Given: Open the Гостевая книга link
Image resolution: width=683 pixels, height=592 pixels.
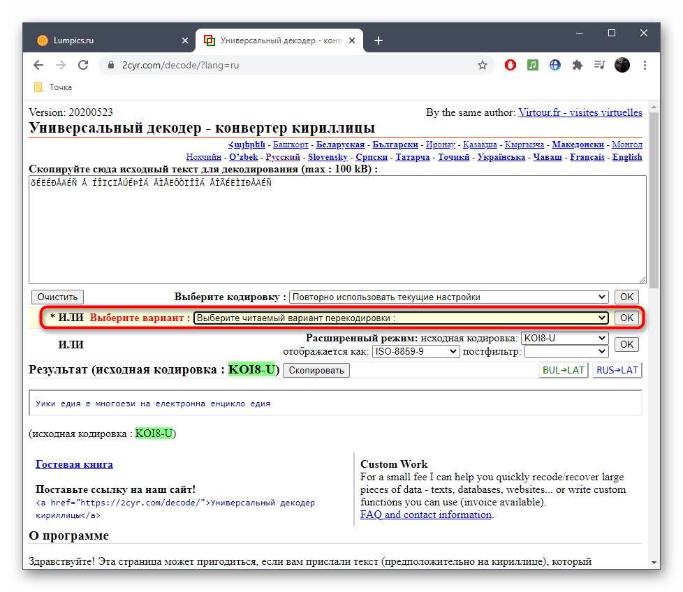Looking at the screenshot, I should click(74, 464).
